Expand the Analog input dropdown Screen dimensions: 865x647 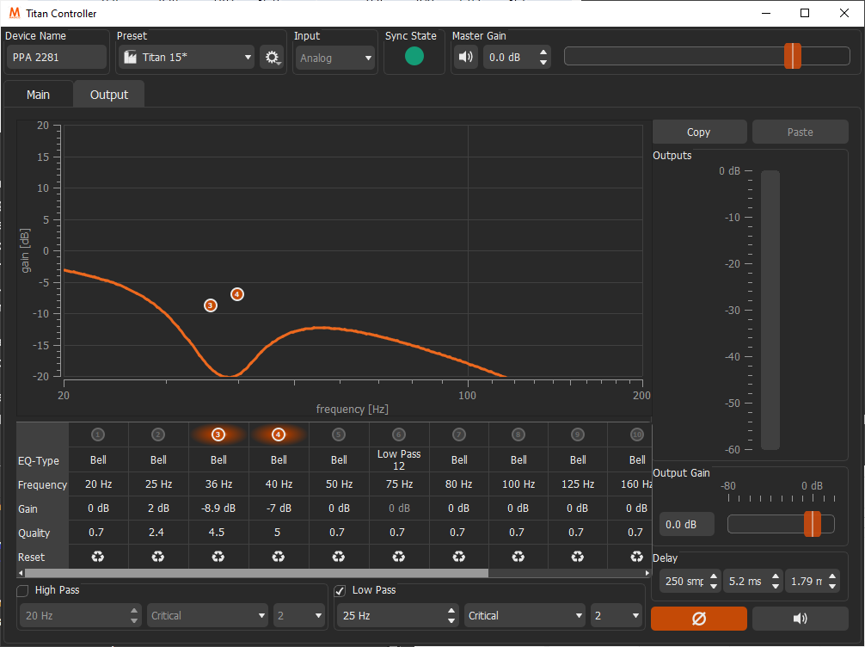[x=334, y=58]
